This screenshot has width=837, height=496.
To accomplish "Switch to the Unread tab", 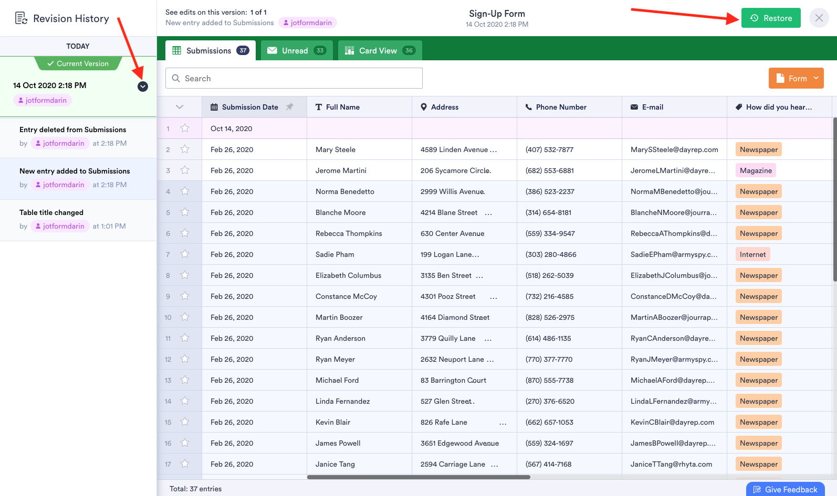I will click(297, 51).
